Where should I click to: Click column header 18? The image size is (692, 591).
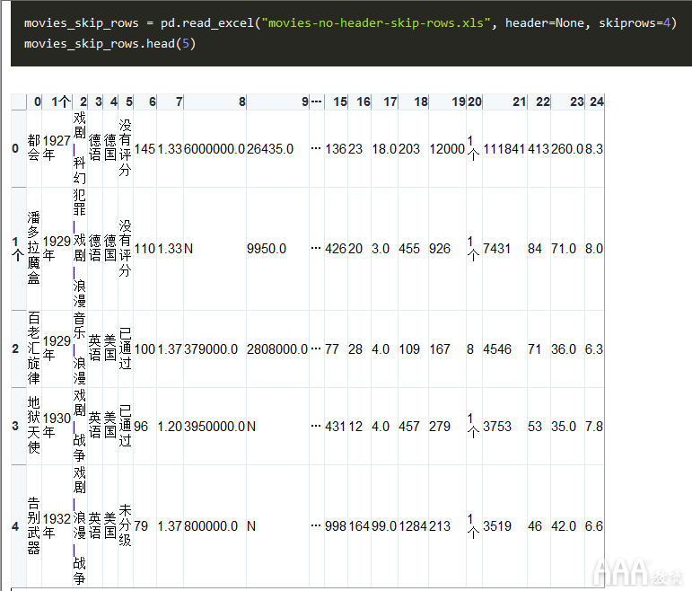coord(421,102)
